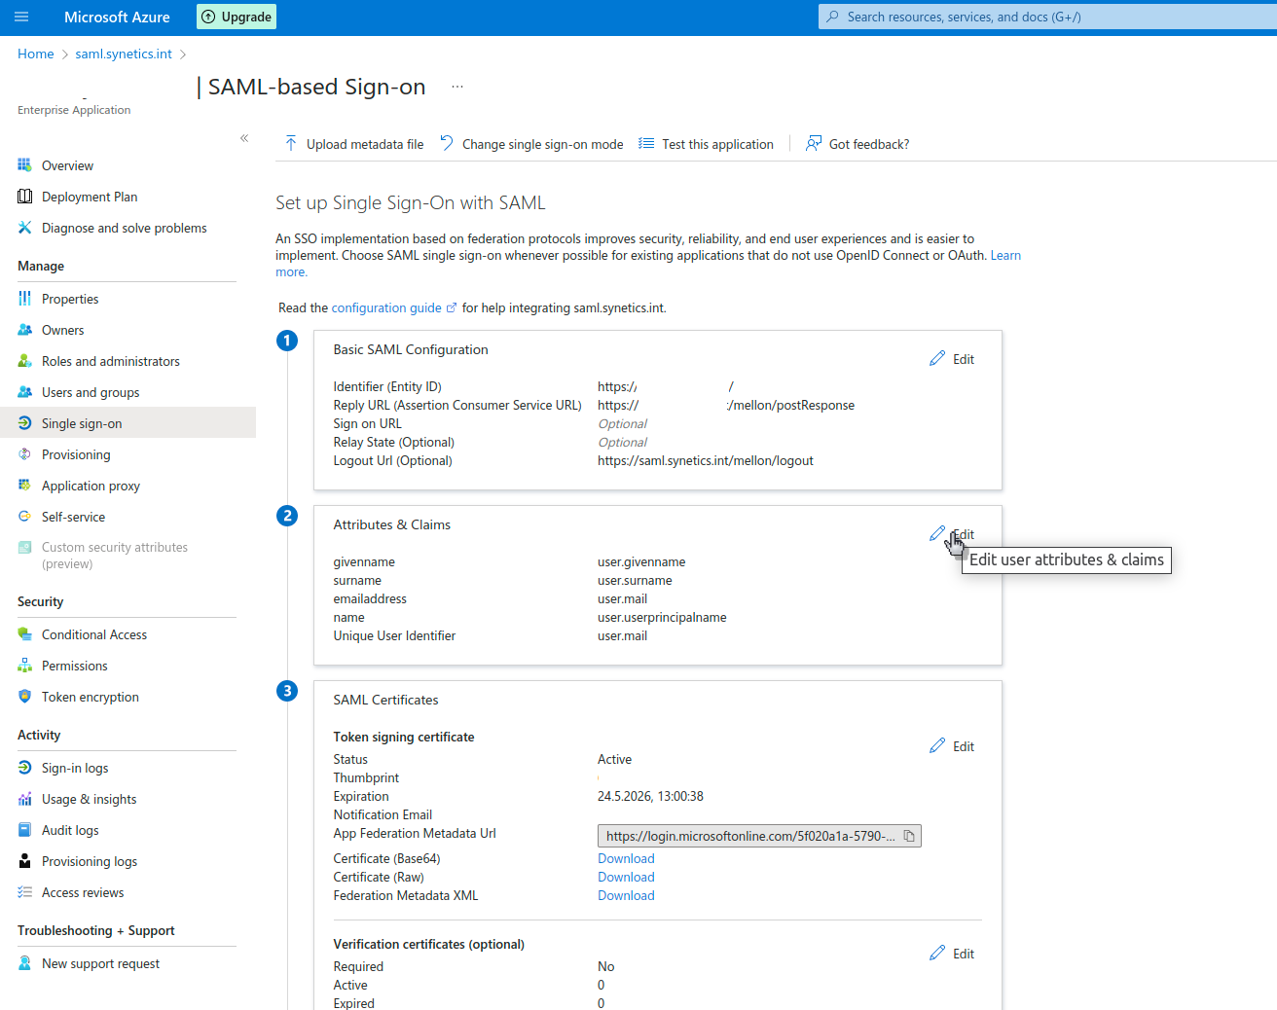Screen dimensions: 1277x1010
Task: Download Federation Metadata XML
Action: point(626,895)
